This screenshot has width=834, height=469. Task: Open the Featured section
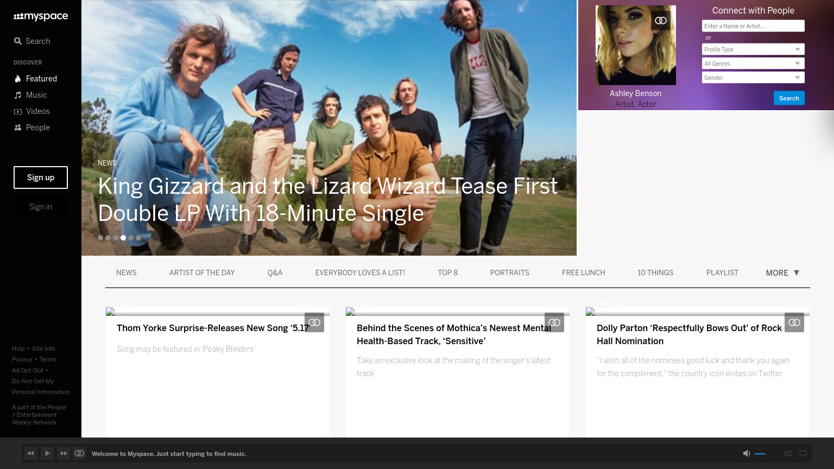click(35, 79)
